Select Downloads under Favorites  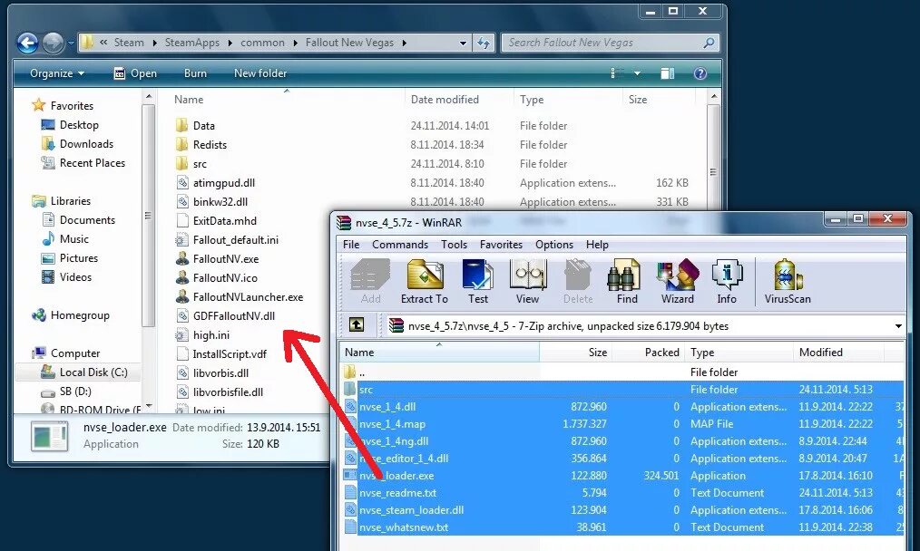pos(77,143)
